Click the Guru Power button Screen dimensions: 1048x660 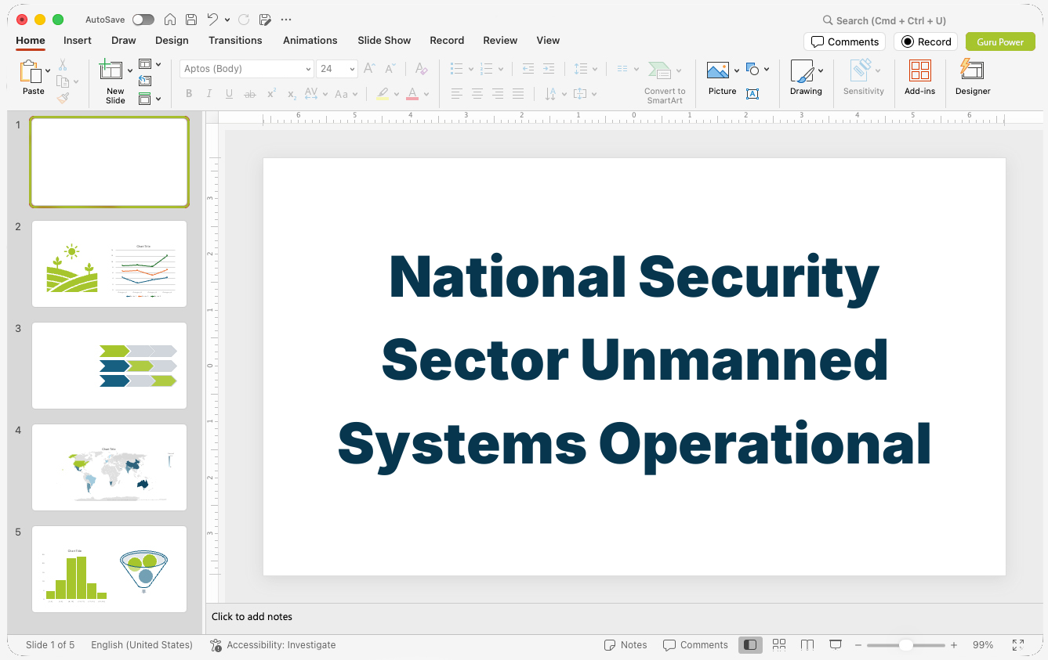pos(1000,41)
